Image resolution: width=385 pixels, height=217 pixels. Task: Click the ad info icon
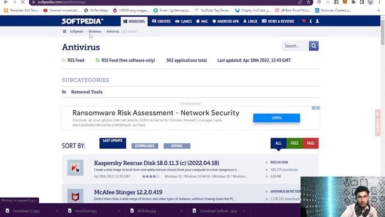click(314, 108)
